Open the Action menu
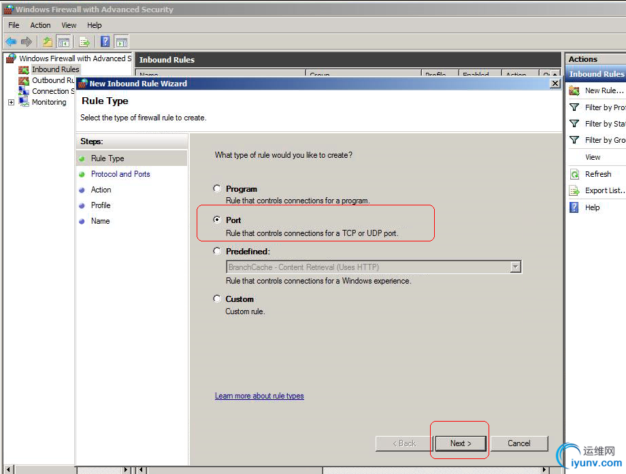Screen dimensions: 626x474 click(x=40, y=25)
